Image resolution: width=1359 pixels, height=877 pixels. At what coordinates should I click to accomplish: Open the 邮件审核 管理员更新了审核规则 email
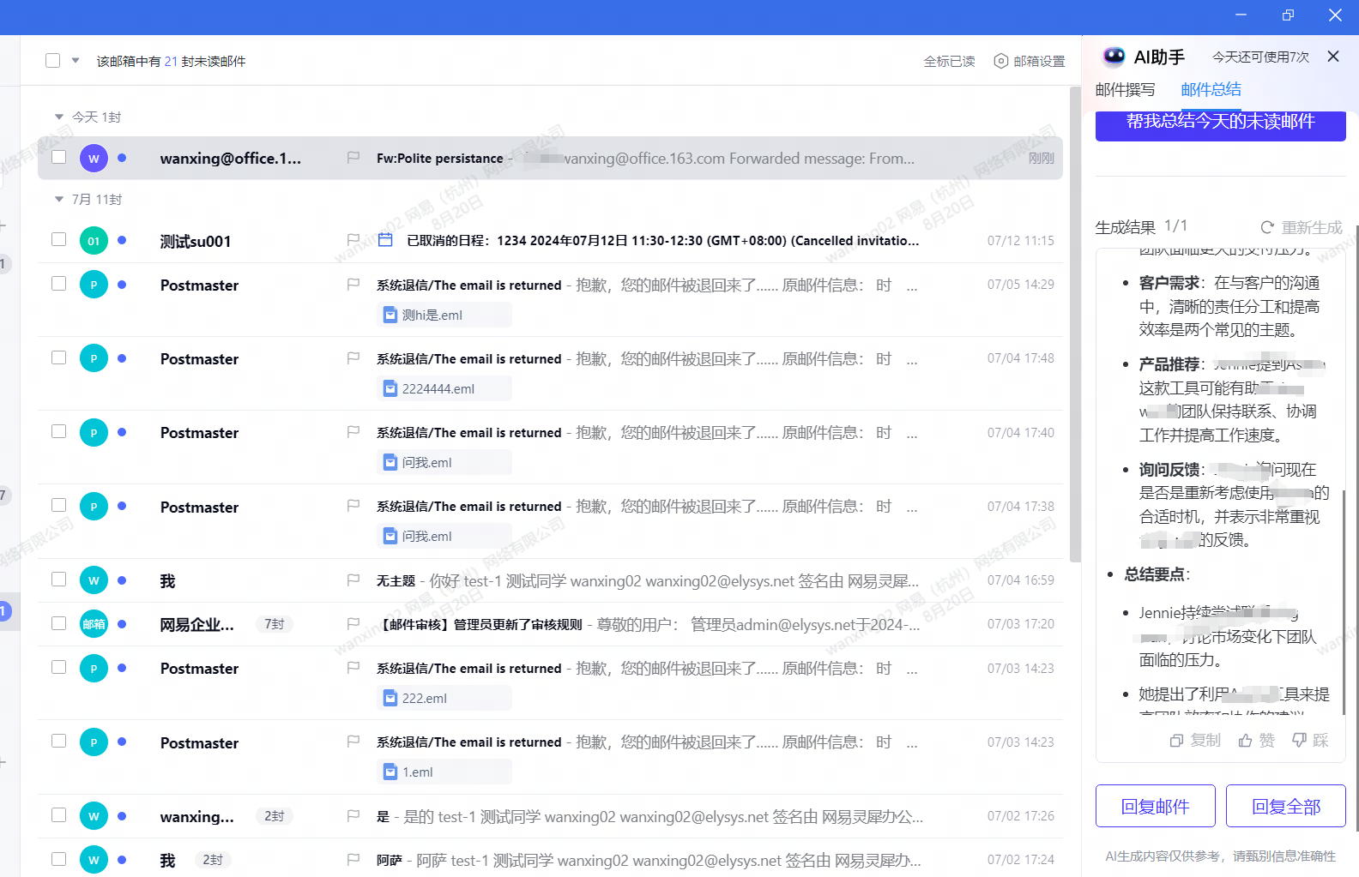550,624
